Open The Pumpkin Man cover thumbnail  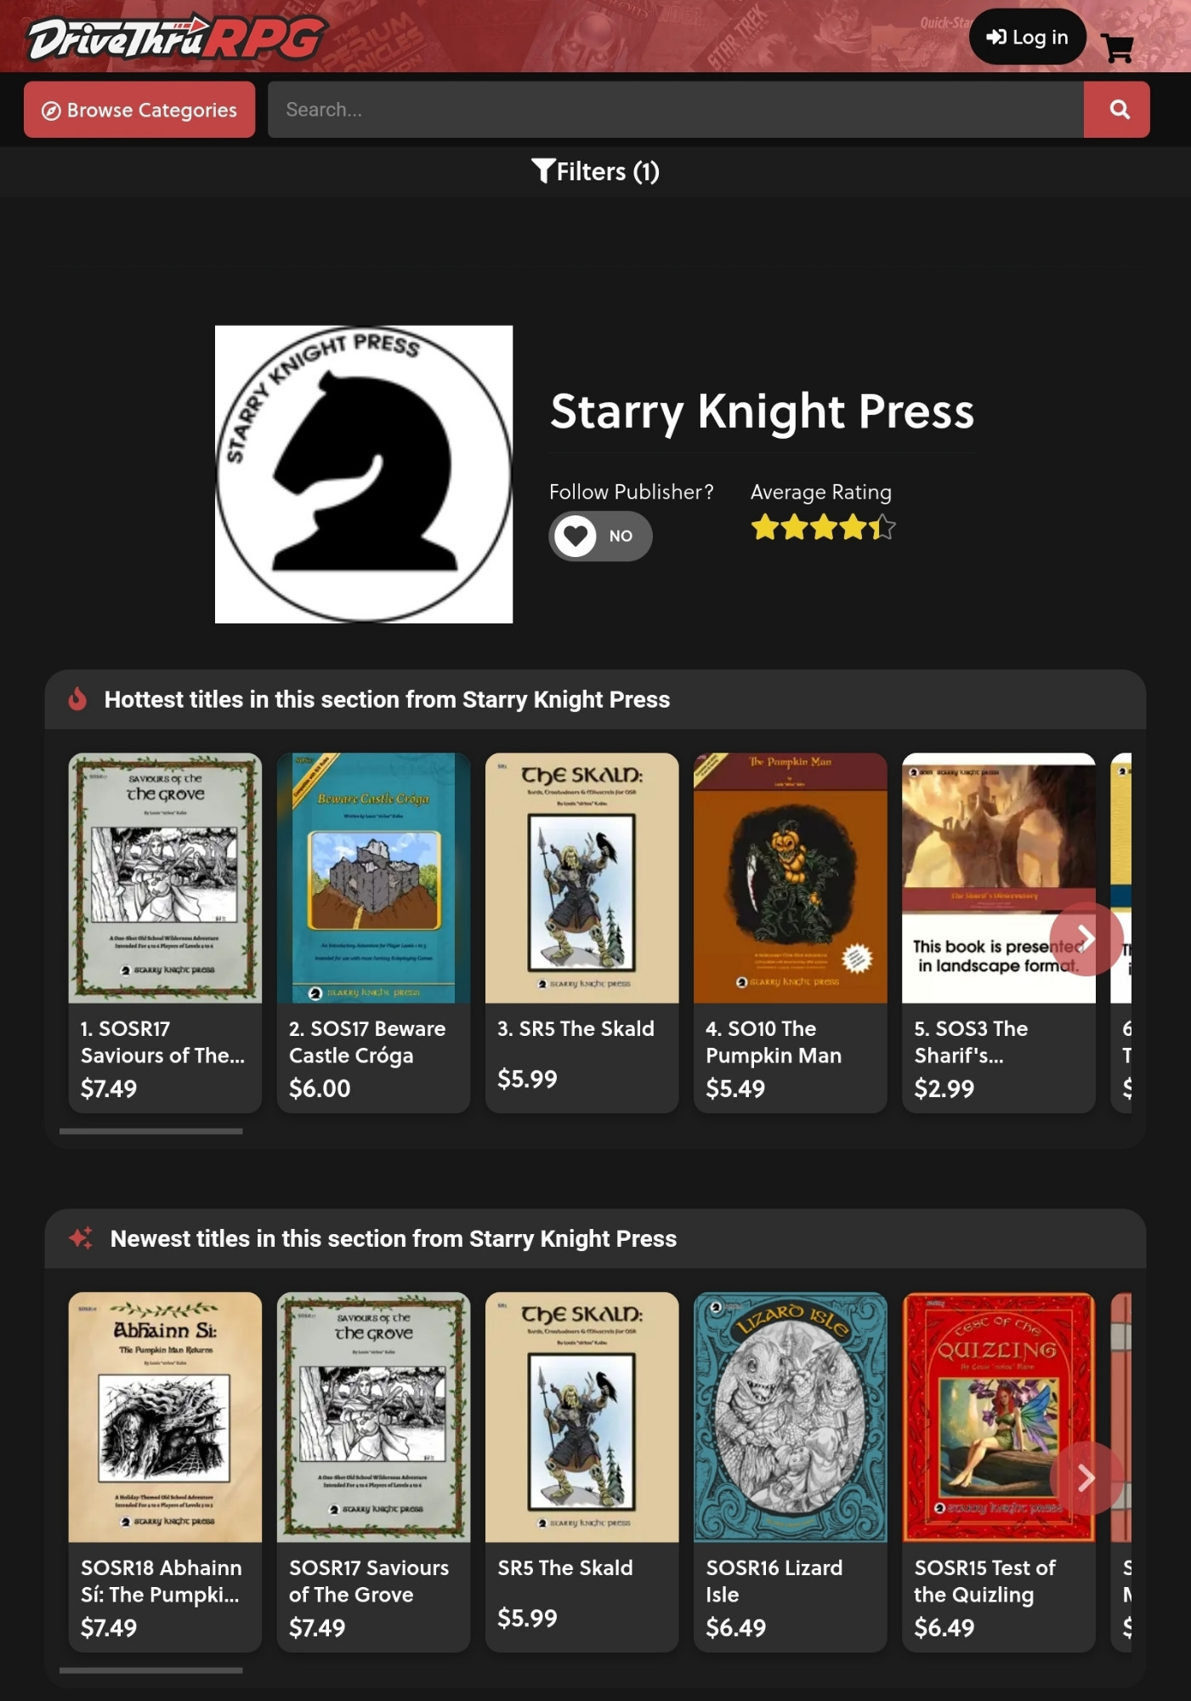click(791, 878)
